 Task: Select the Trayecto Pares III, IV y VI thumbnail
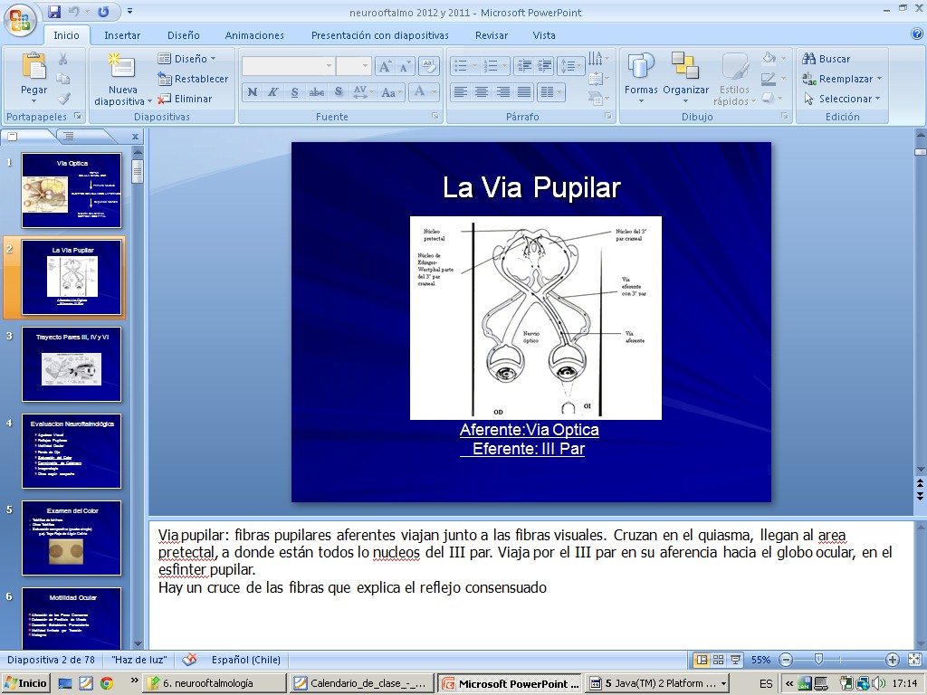(x=72, y=366)
